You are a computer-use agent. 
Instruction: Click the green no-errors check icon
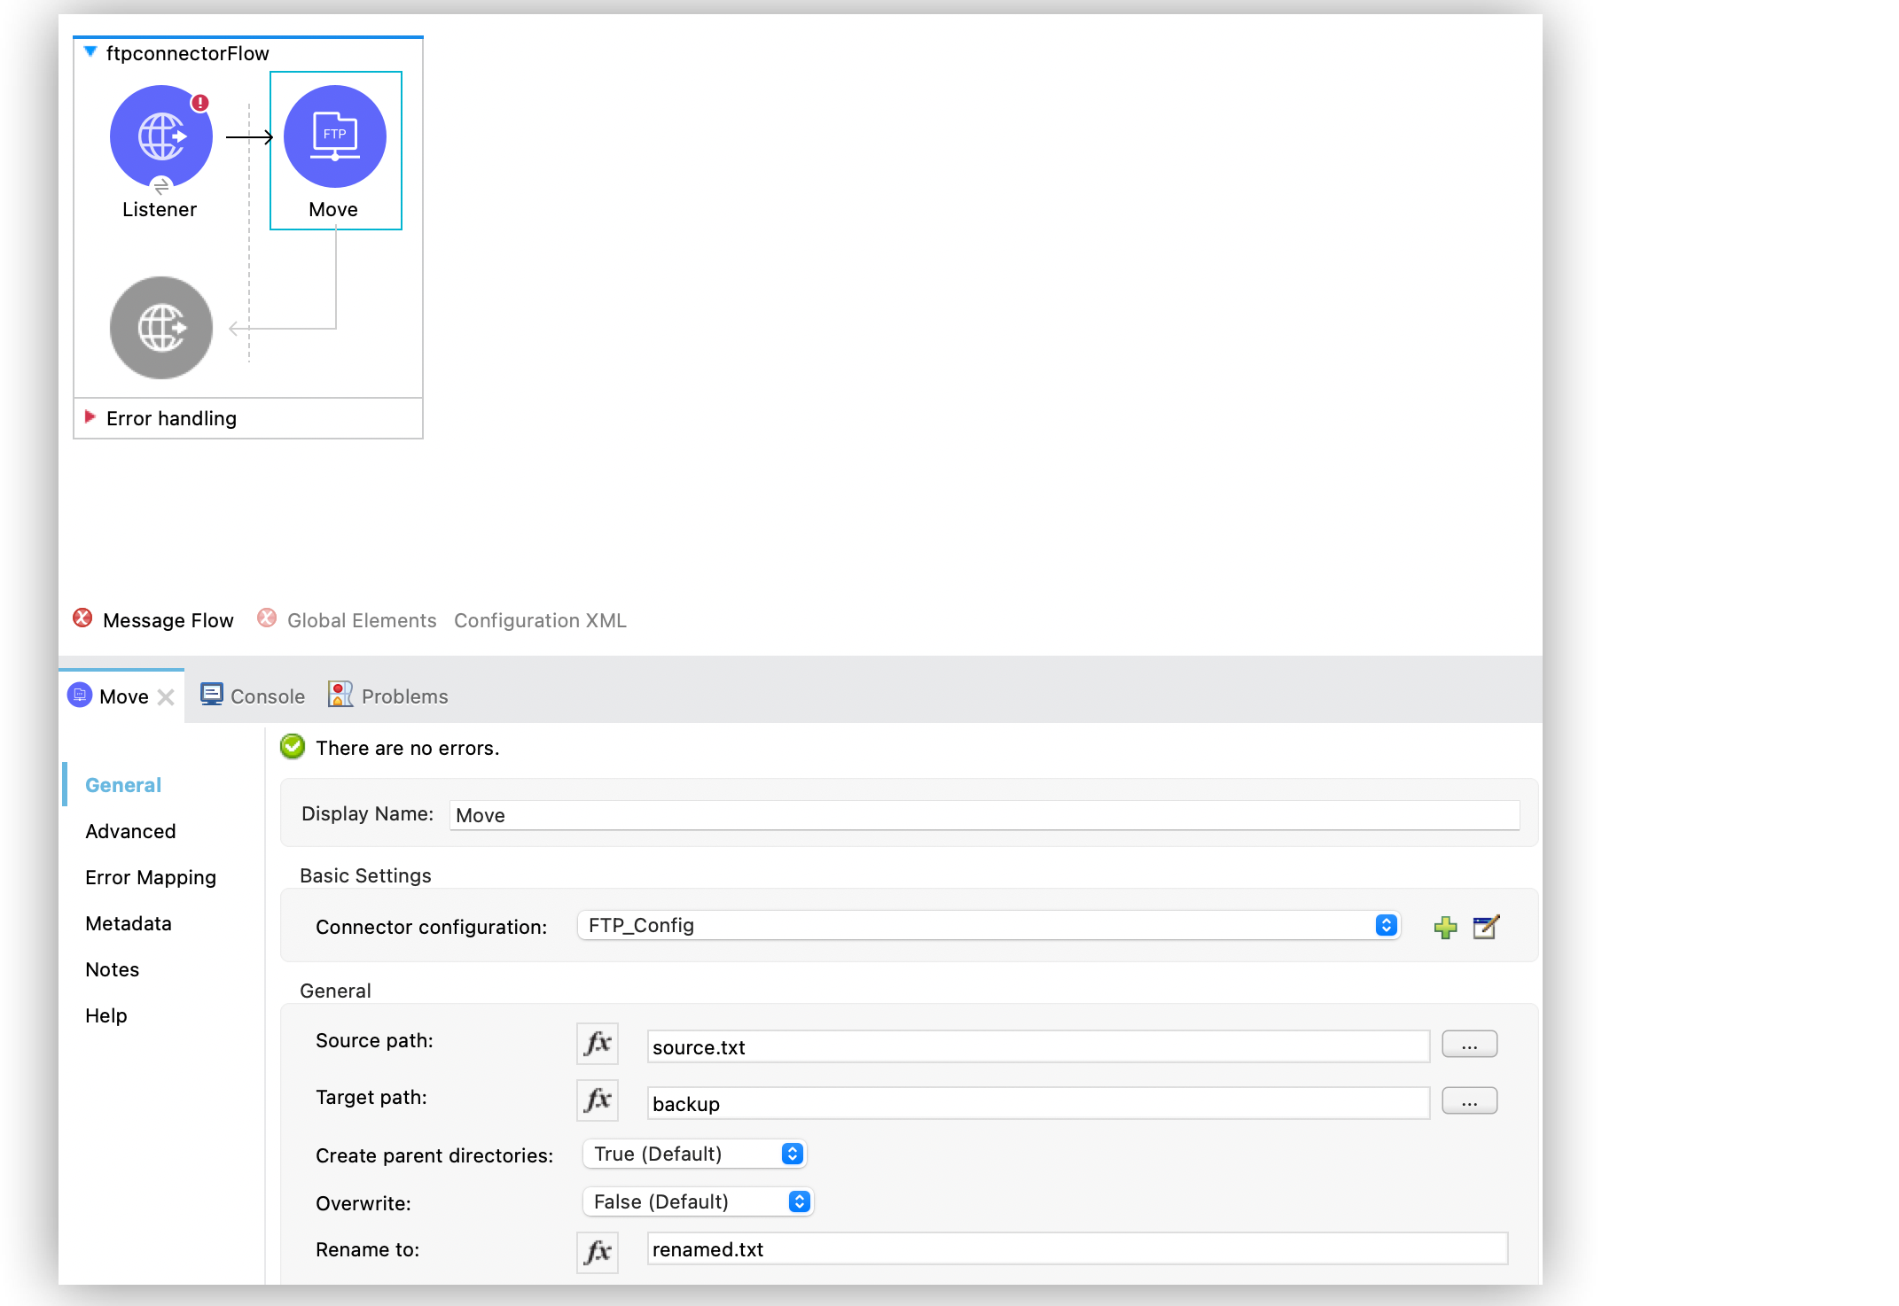coord(293,747)
